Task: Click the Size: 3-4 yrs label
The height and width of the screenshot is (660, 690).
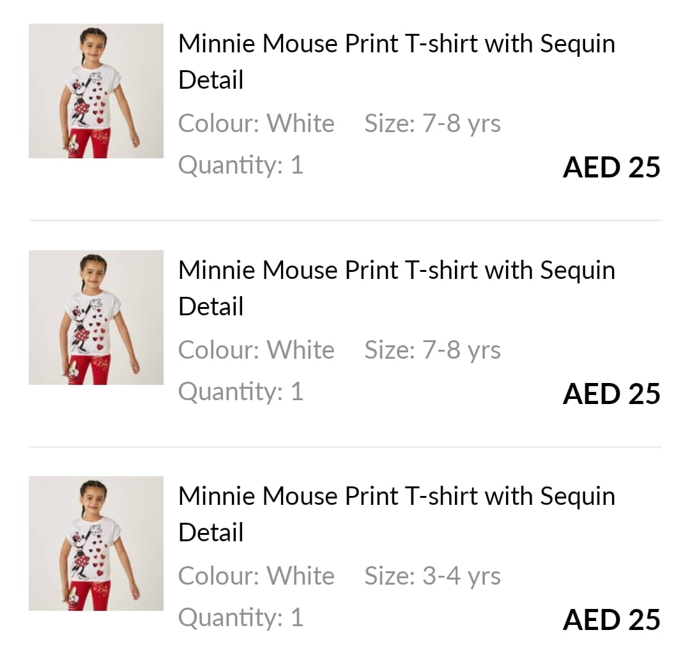Action: click(x=433, y=576)
